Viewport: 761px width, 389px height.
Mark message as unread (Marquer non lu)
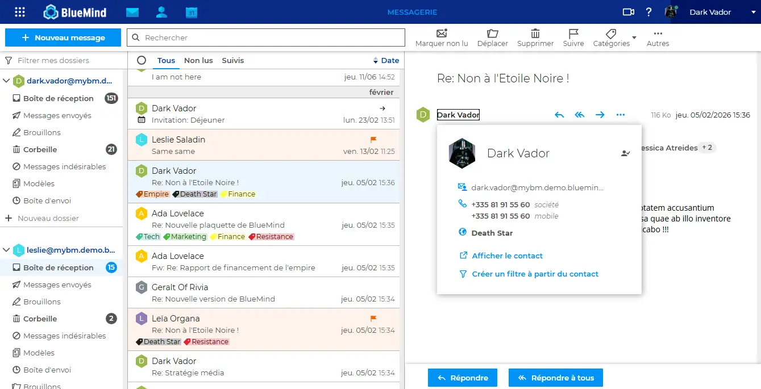tap(442, 38)
